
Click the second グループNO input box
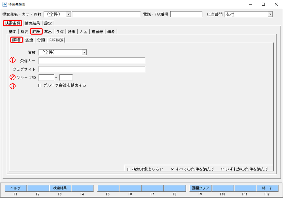66,77
